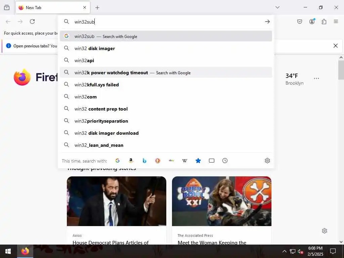Click the page scrollbar down arrow
The image size is (344, 258).
[x=341, y=242]
